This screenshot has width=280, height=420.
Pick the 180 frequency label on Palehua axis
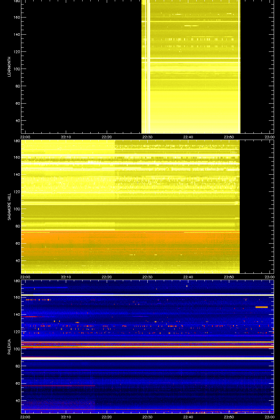pos(16,281)
